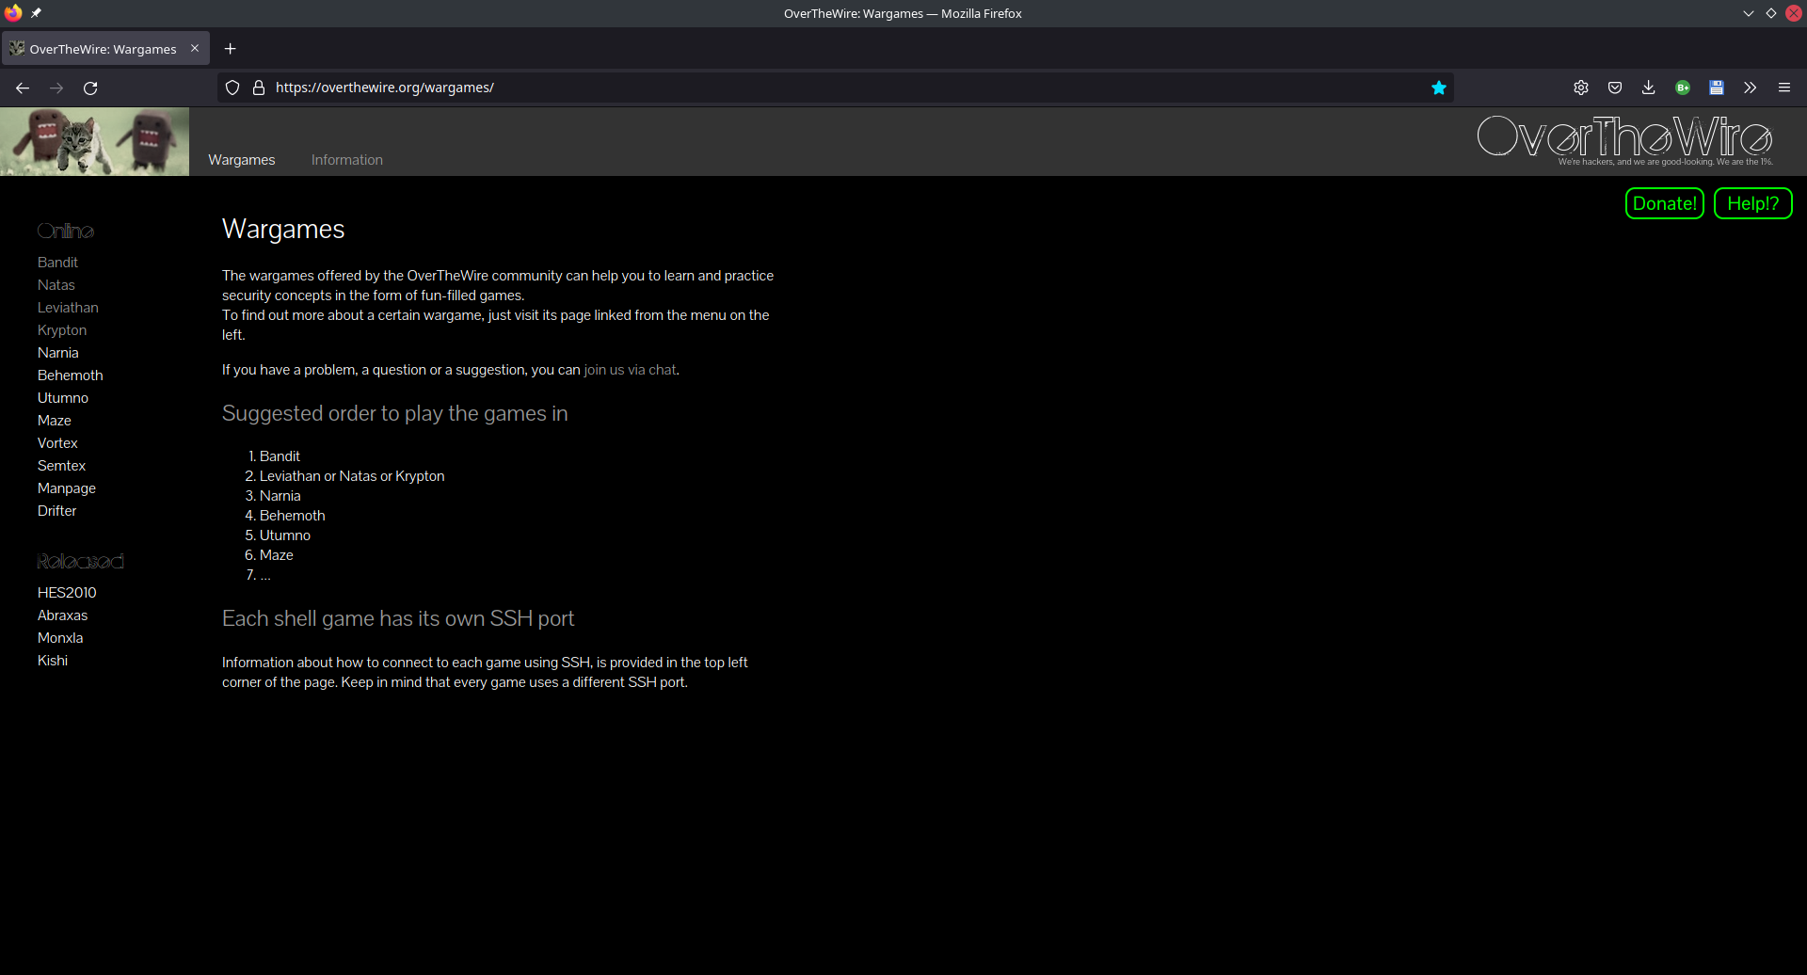
Task: Open the Bandit wargame in sidebar
Action: [x=57, y=263]
